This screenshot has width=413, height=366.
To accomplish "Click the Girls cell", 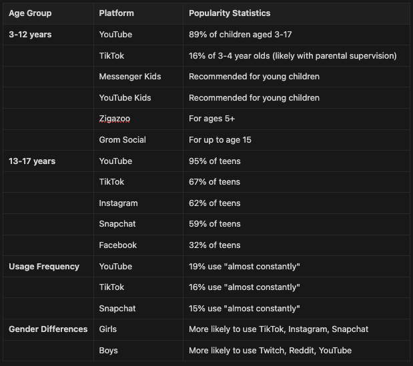I will (107, 329).
